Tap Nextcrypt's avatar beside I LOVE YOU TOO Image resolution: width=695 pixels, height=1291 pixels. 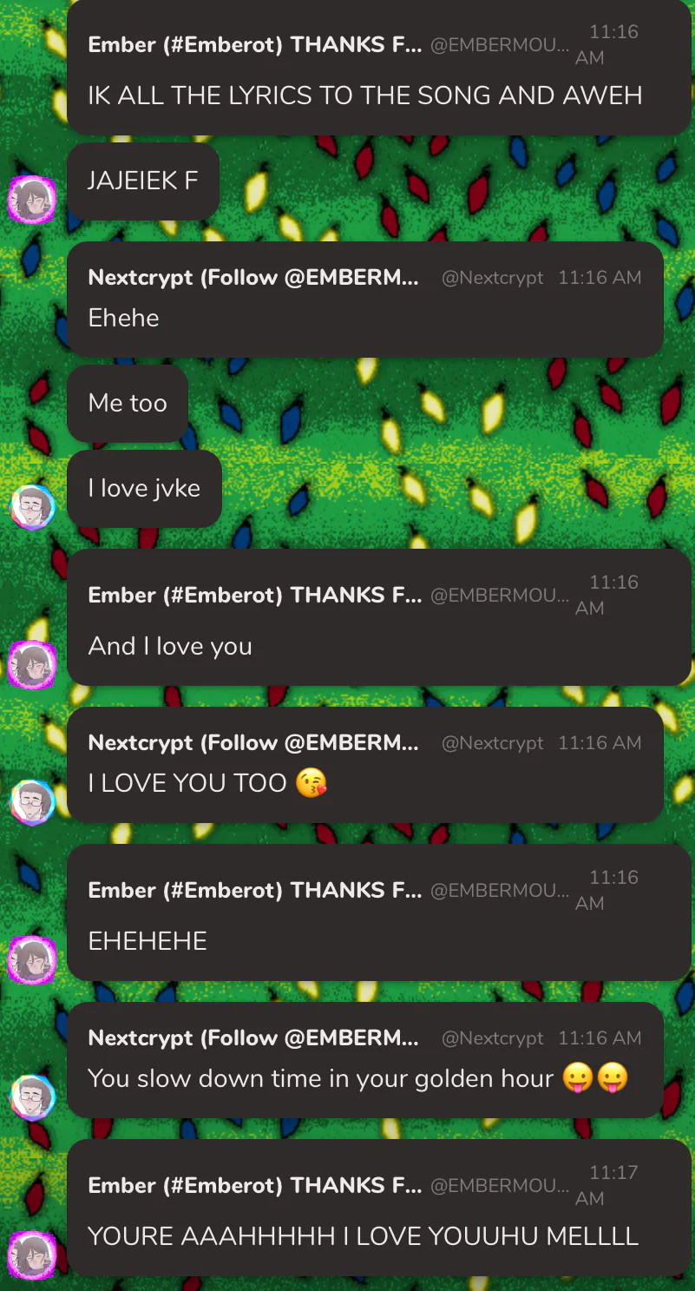pos(32,802)
